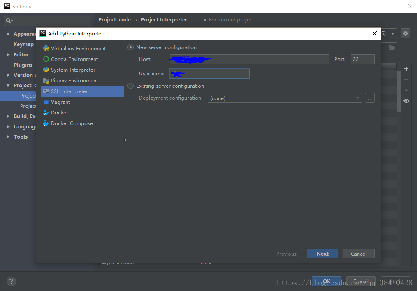Expand the Version Control section
The height and width of the screenshot is (291, 417).
[x=8, y=75]
